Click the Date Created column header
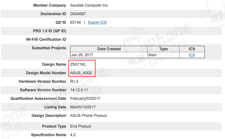Viewport: 225px width, 139px height. (109, 49)
